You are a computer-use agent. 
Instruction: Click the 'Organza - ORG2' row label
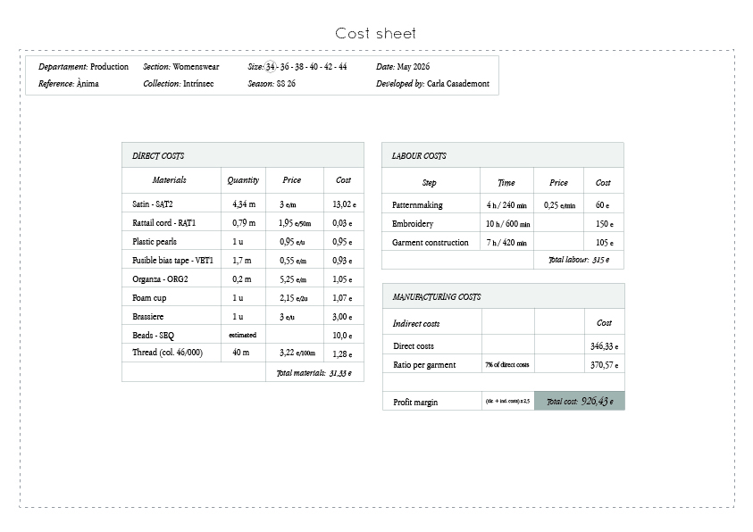tap(160, 278)
